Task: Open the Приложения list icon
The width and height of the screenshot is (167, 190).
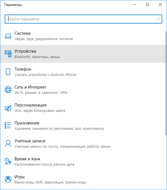Action: click(8, 126)
